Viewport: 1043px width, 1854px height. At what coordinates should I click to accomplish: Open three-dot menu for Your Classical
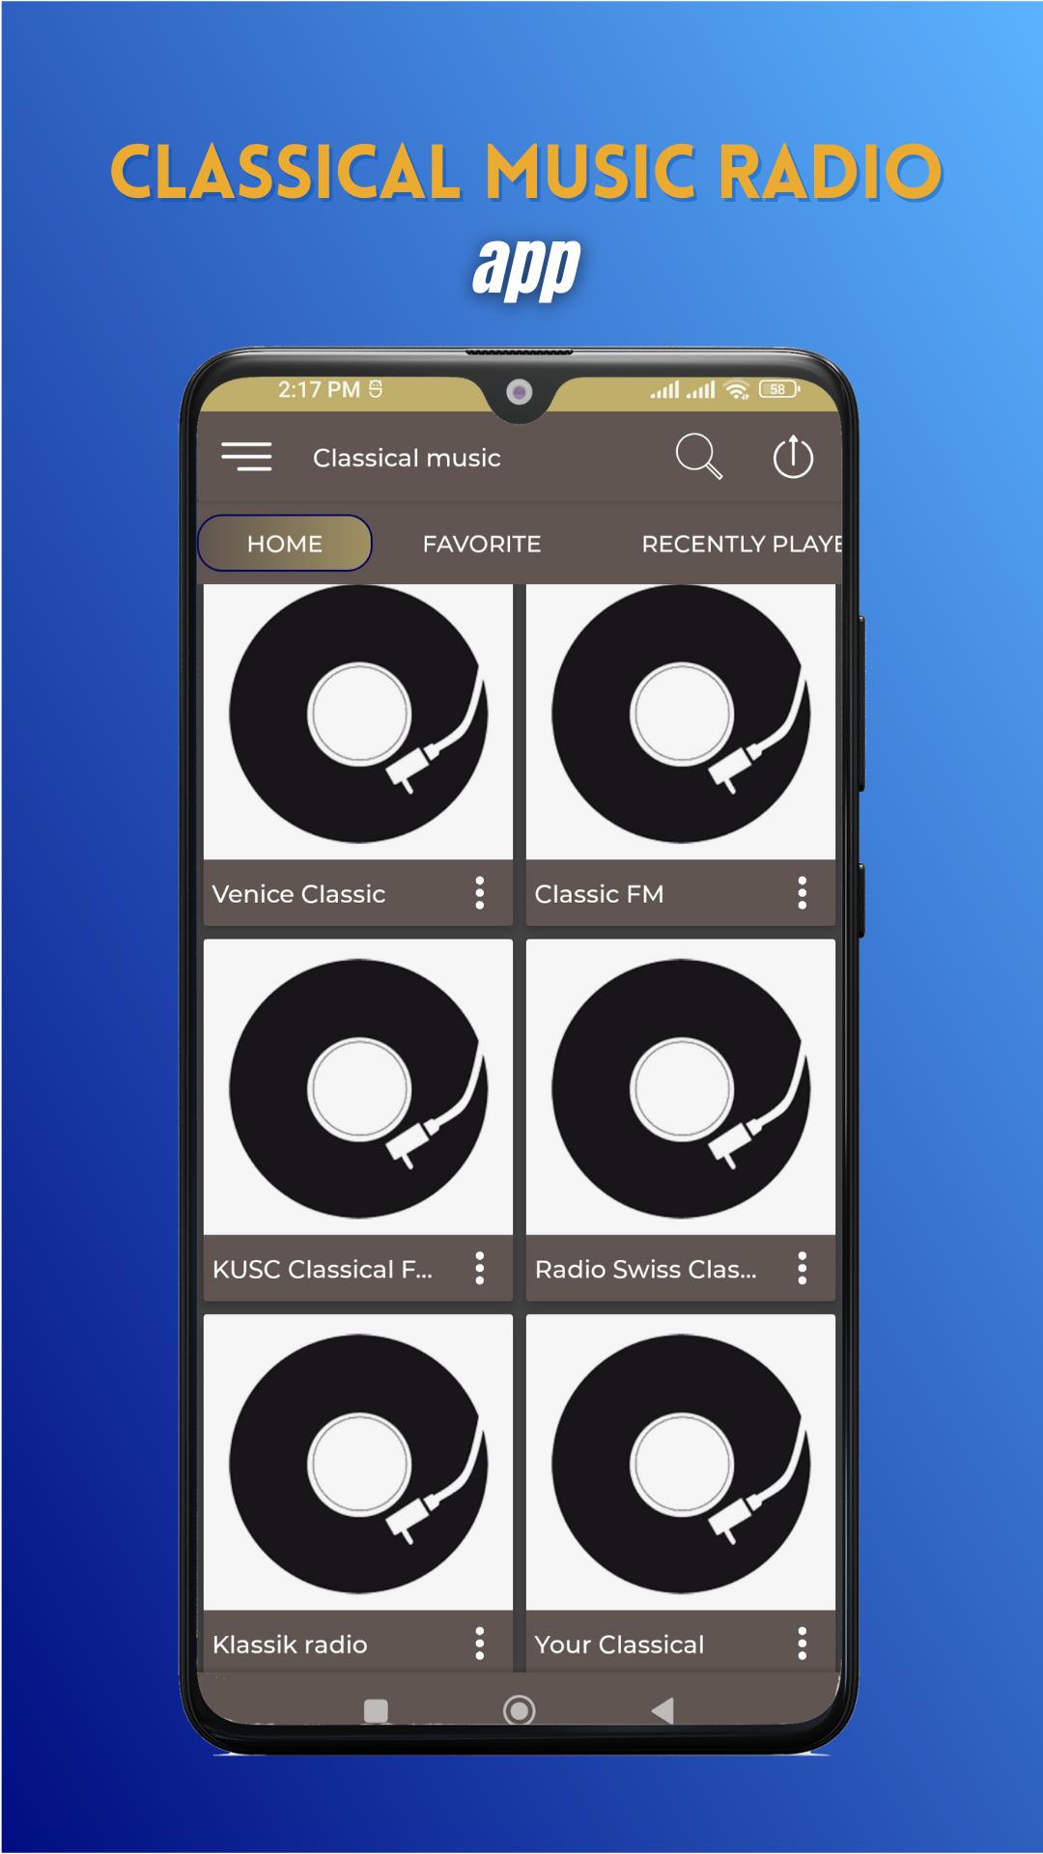(x=803, y=1643)
